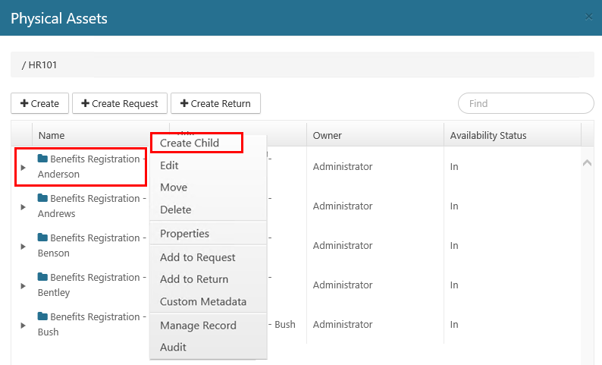Expand the Benefits Registration - Benson row
Image resolution: width=602 pixels, height=365 pixels.
[23, 246]
